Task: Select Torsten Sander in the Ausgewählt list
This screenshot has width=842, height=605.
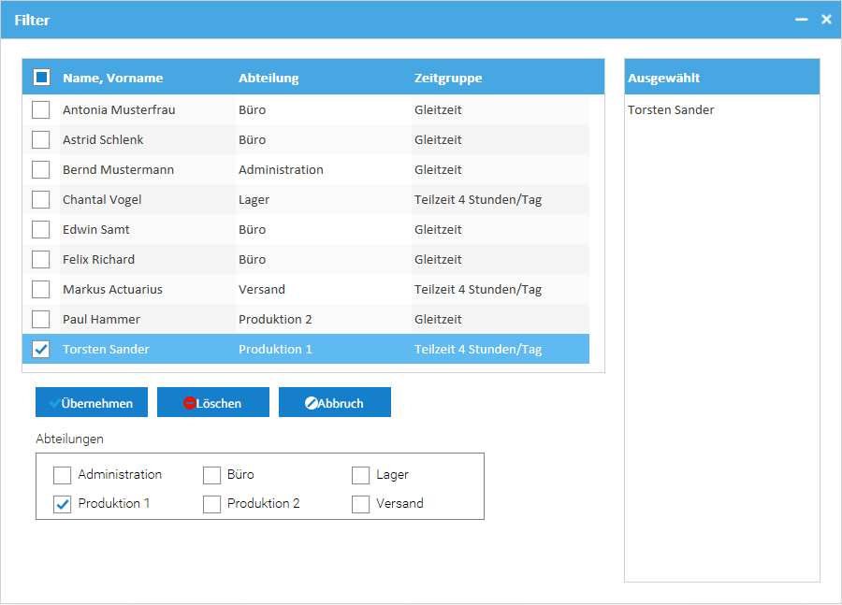Action: pyautogui.click(x=671, y=110)
